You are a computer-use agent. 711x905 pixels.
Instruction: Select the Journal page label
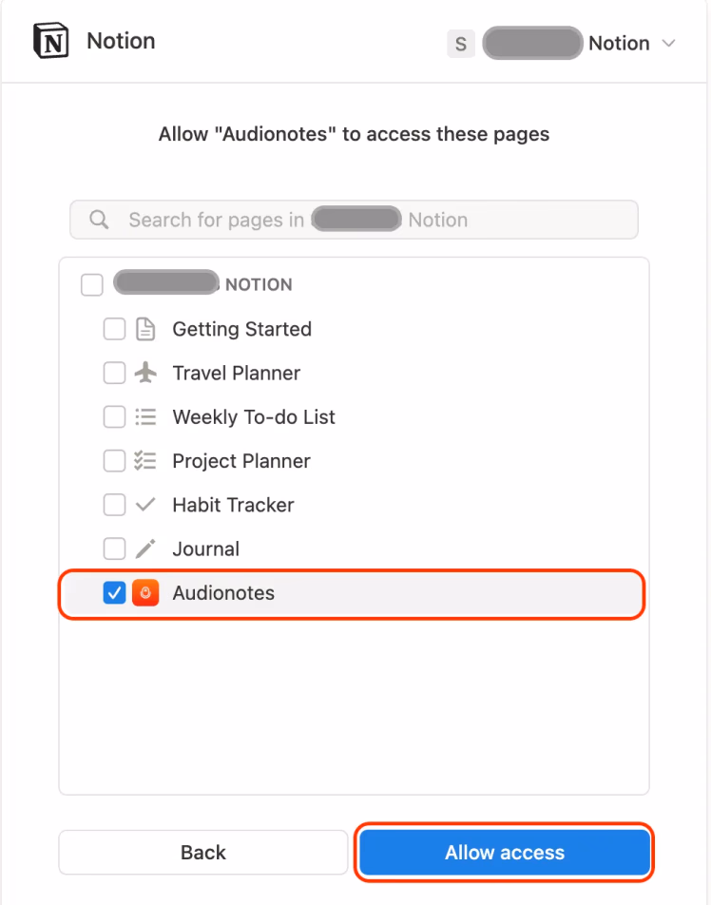tap(206, 549)
